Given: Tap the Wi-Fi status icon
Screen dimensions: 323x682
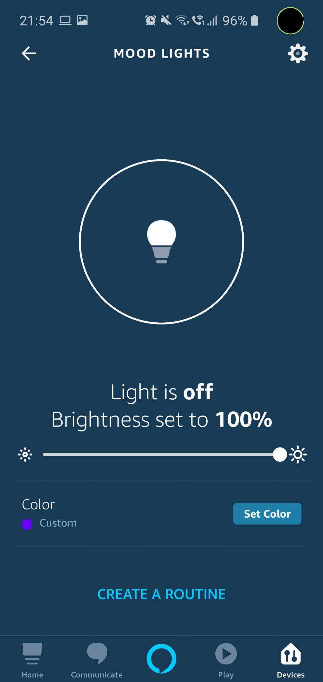Looking at the screenshot, I should coord(182,21).
